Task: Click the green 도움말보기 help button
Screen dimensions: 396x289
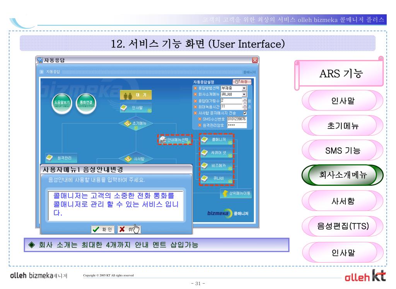Action: pyautogui.click(x=62, y=103)
